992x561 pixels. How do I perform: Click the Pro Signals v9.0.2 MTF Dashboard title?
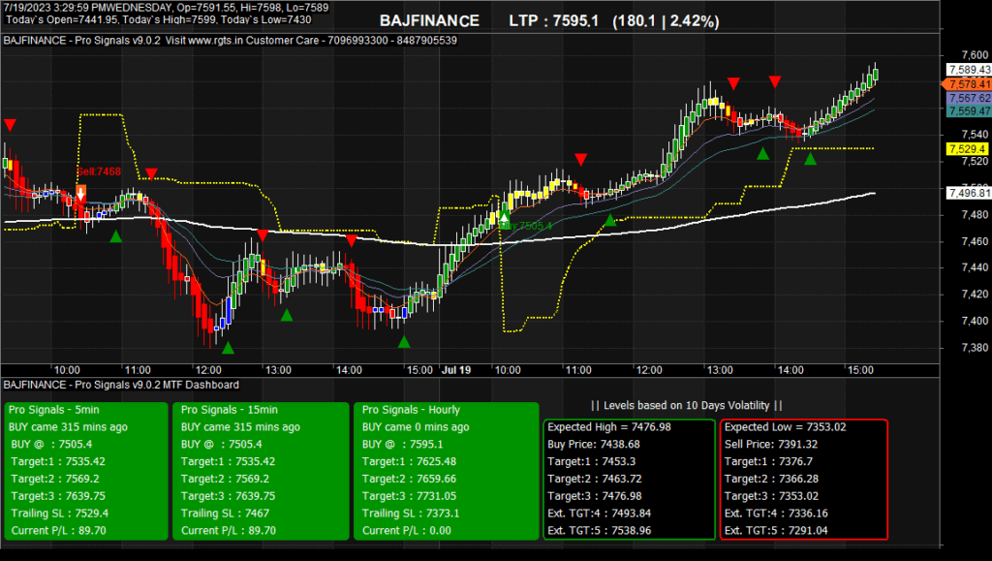(121, 385)
